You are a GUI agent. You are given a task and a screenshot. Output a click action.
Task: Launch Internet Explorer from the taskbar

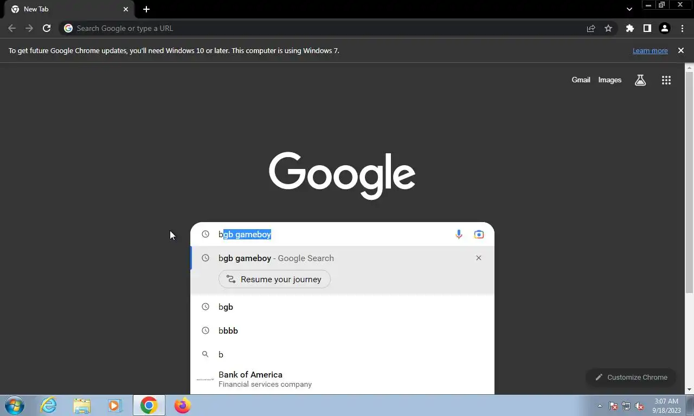coord(48,405)
